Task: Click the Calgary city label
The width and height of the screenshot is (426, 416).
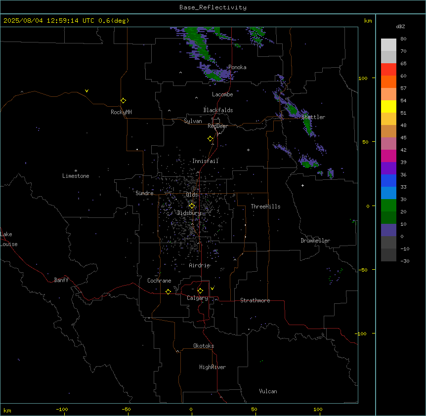Action: click(x=198, y=298)
